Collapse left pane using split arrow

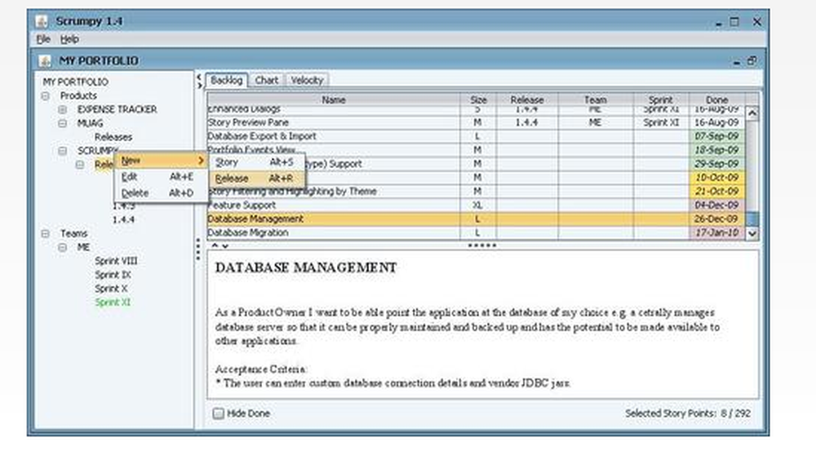(x=199, y=77)
